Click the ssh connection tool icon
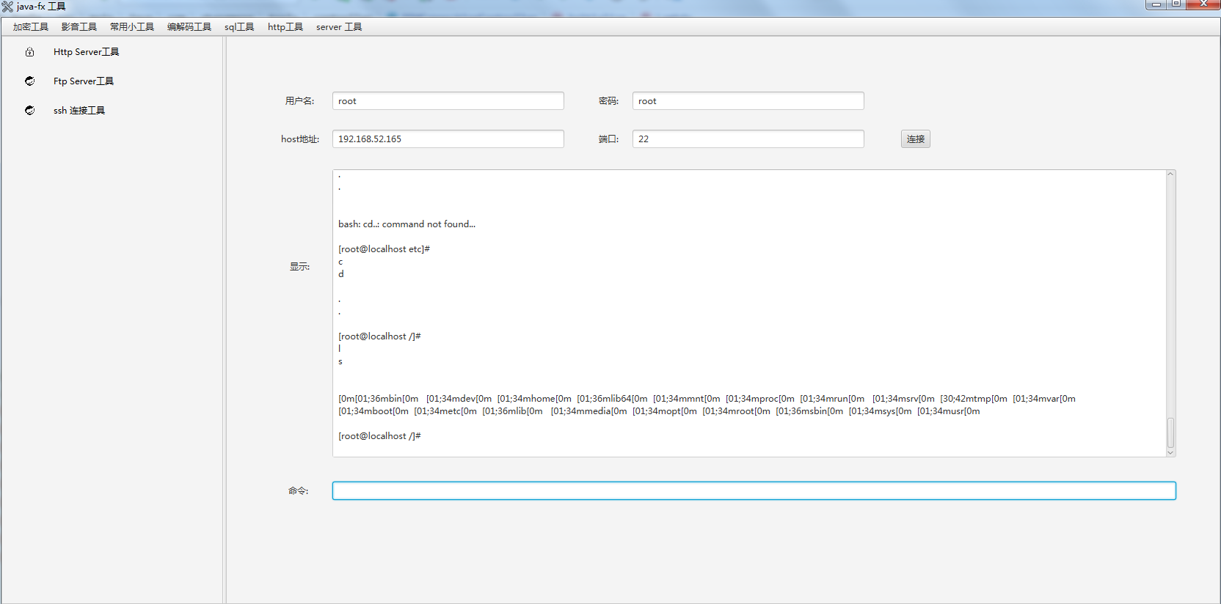The height and width of the screenshot is (604, 1221). 29,111
